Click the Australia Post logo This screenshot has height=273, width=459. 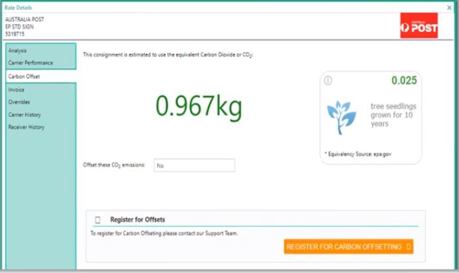[419, 26]
